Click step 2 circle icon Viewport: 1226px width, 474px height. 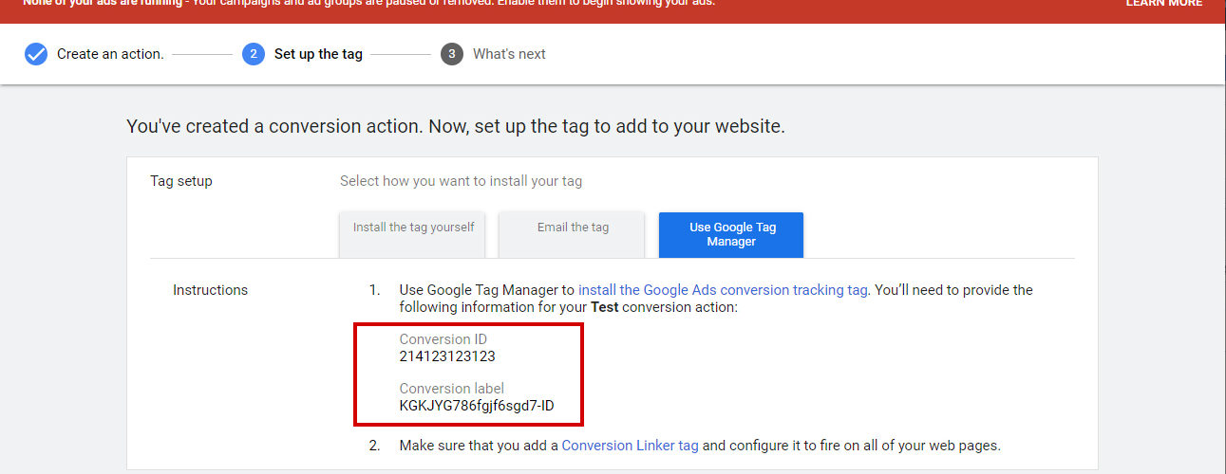pyautogui.click(x=253, y=54)
